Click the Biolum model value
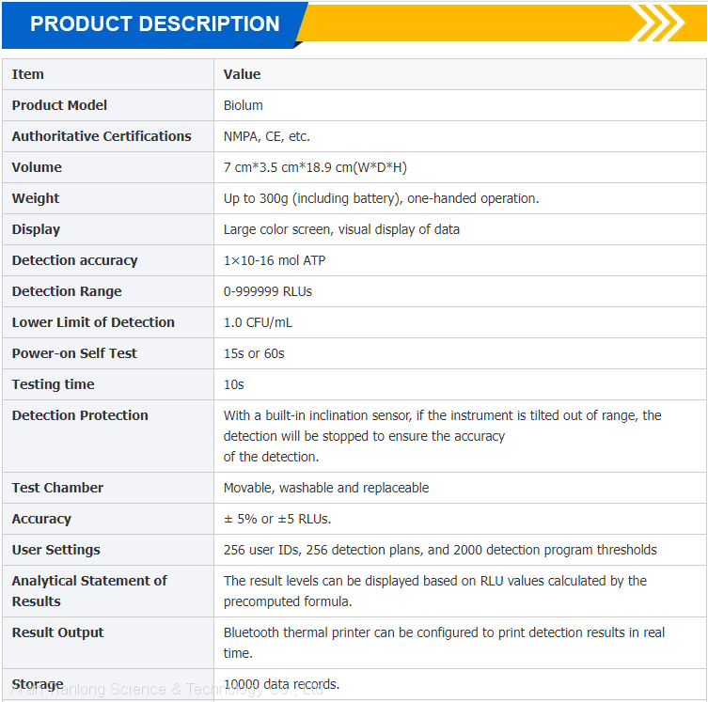The width and height of the screenshot is (708, 702). click(x=244, y=105)
